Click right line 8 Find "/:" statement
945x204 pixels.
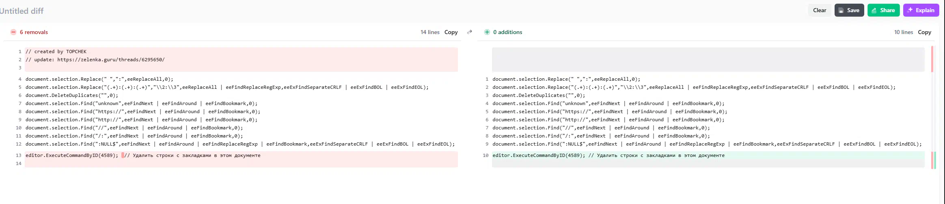click(x=601, y=136)
